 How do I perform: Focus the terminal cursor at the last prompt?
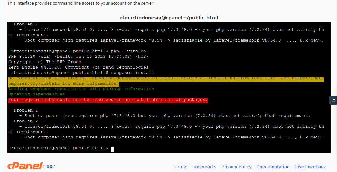[x=112, y=149]
